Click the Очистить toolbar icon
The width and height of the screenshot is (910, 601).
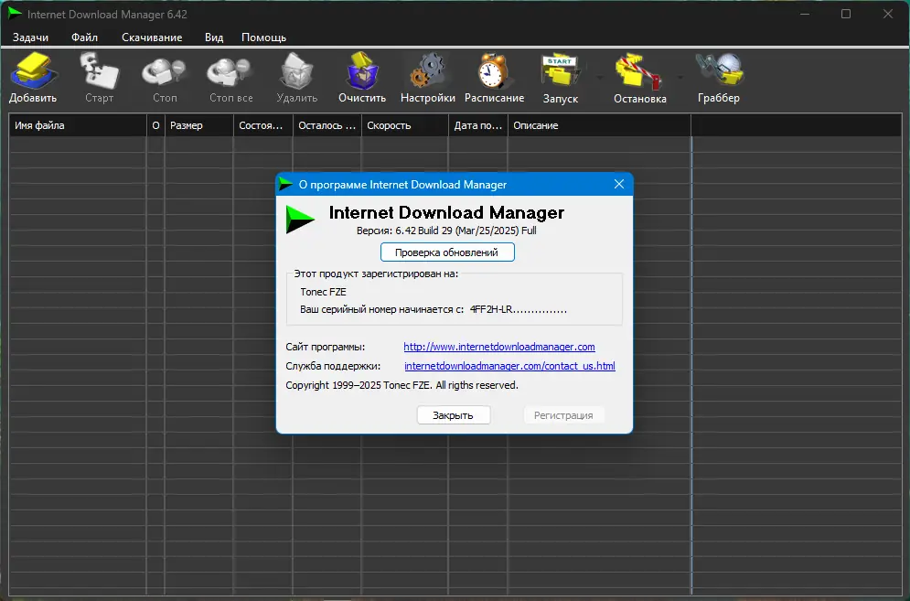[x=362, y=72]
